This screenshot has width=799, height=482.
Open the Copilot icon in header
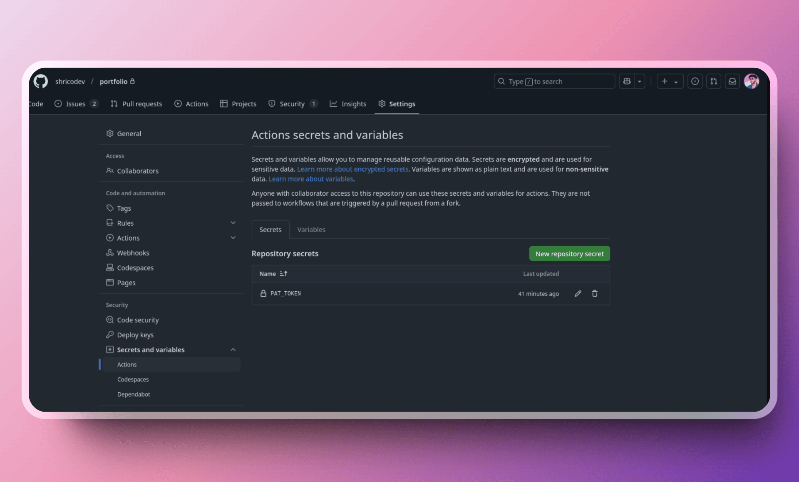click(x=627, y=81)
